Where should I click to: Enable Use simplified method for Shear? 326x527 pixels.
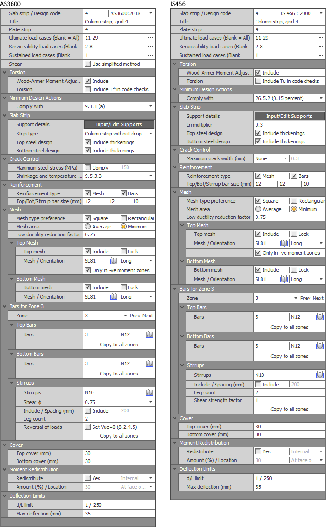[x=88, y=64]
